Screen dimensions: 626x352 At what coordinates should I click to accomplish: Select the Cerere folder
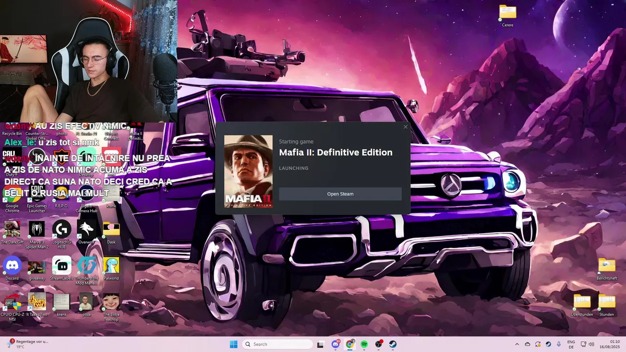[508, 16]
